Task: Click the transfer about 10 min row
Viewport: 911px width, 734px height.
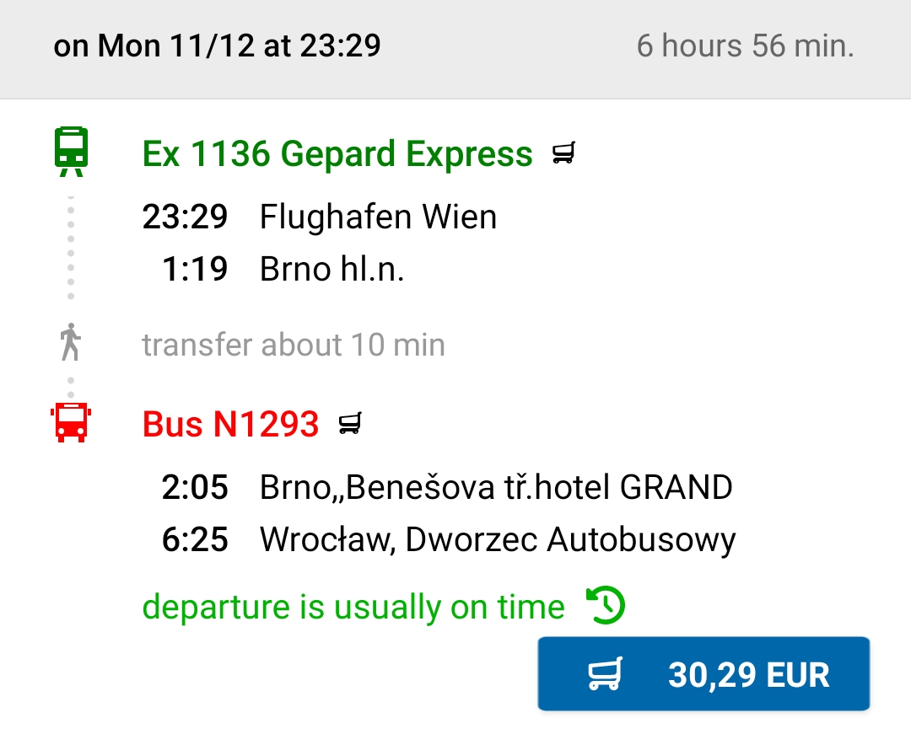Action: pos(294,345)
